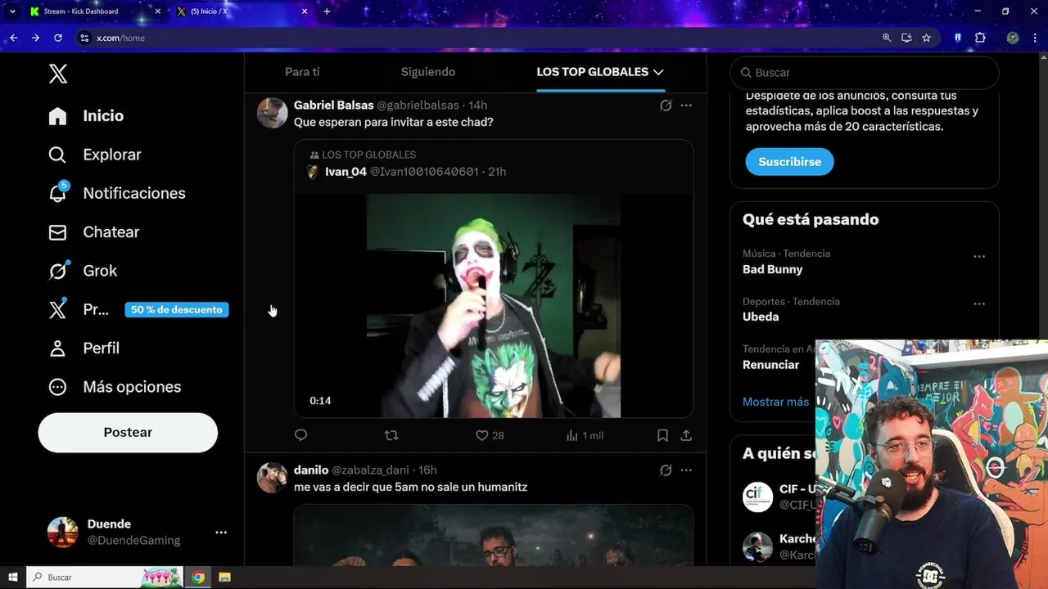
Task: Open the danilo profile name
Action: tap(311, 470)
